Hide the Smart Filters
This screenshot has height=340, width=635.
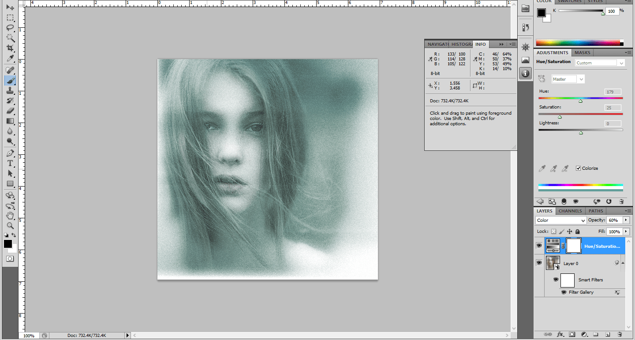click(x=556, y=280)
